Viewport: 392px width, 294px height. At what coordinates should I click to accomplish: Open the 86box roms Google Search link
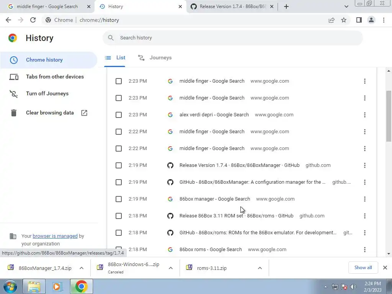coord(211,250)
